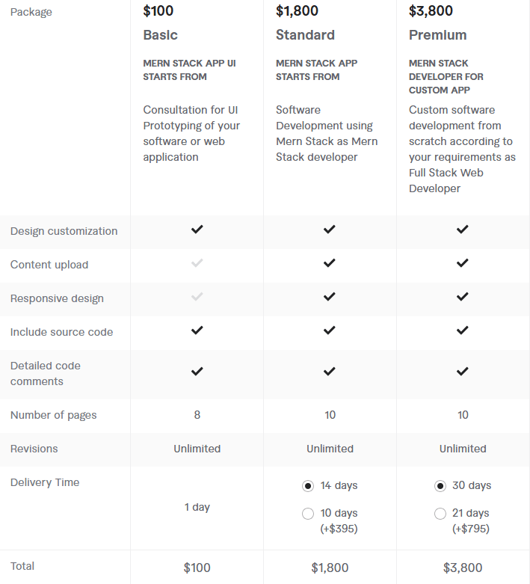Viewport: 530px width, 584px height.
Task: Click the Standard package heading
Action: pos(305,35)
